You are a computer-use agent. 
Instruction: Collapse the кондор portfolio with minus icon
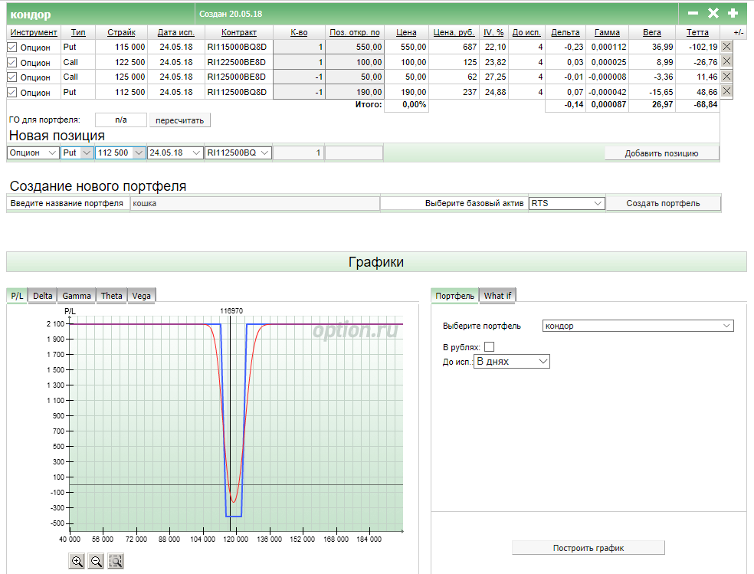pyautogui.click(x=693, y=13)
